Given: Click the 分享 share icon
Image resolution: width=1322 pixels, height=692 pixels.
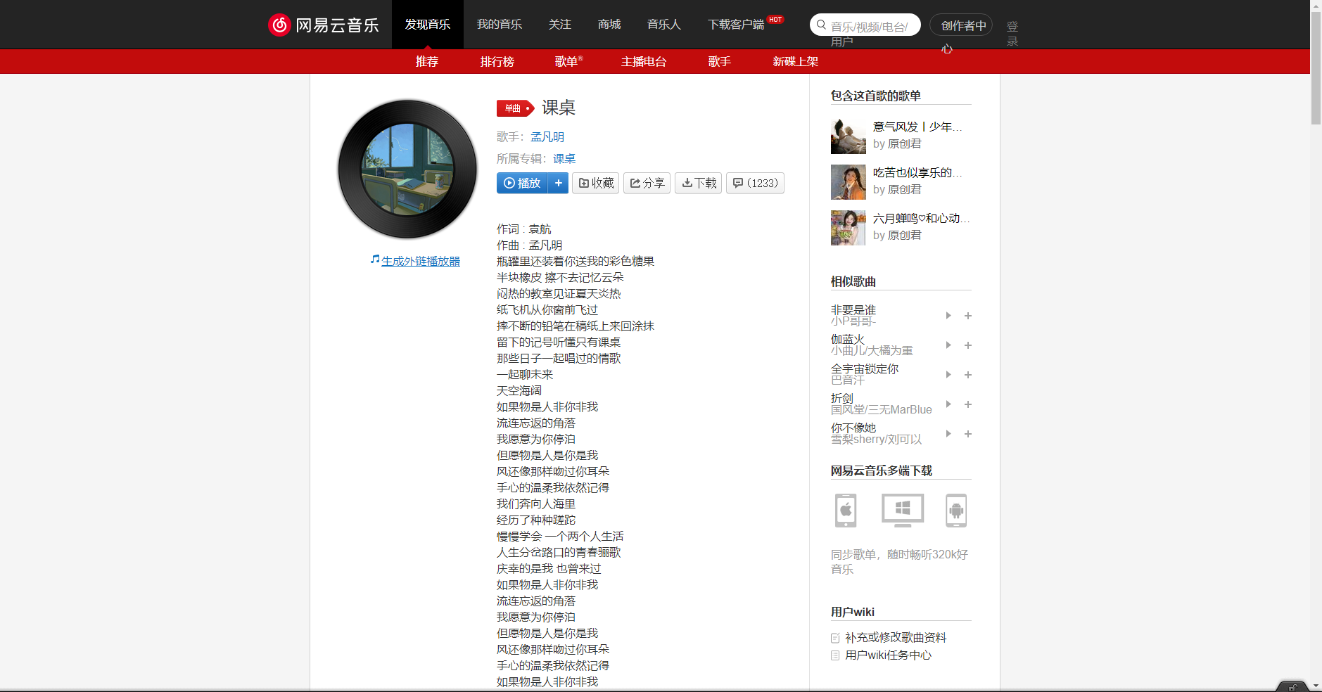Looking at the screenshot, I should (x=647, y=183).
